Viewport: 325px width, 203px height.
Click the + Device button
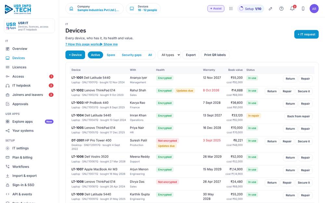coord(75,55)
